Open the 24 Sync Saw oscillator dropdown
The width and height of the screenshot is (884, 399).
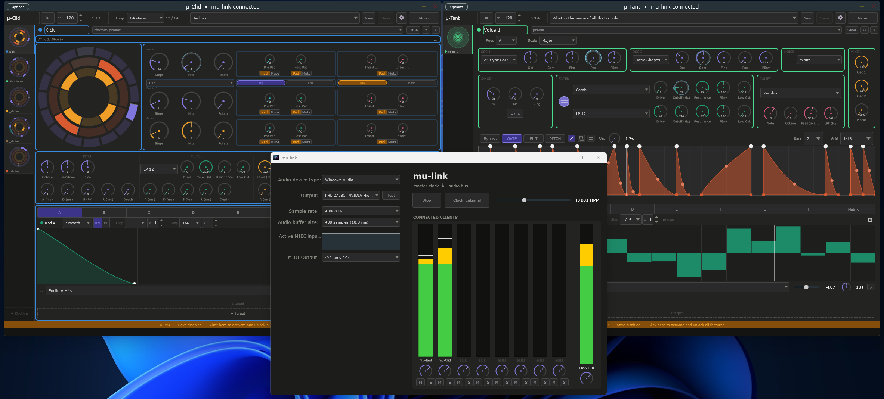click(x=499, y=60)
